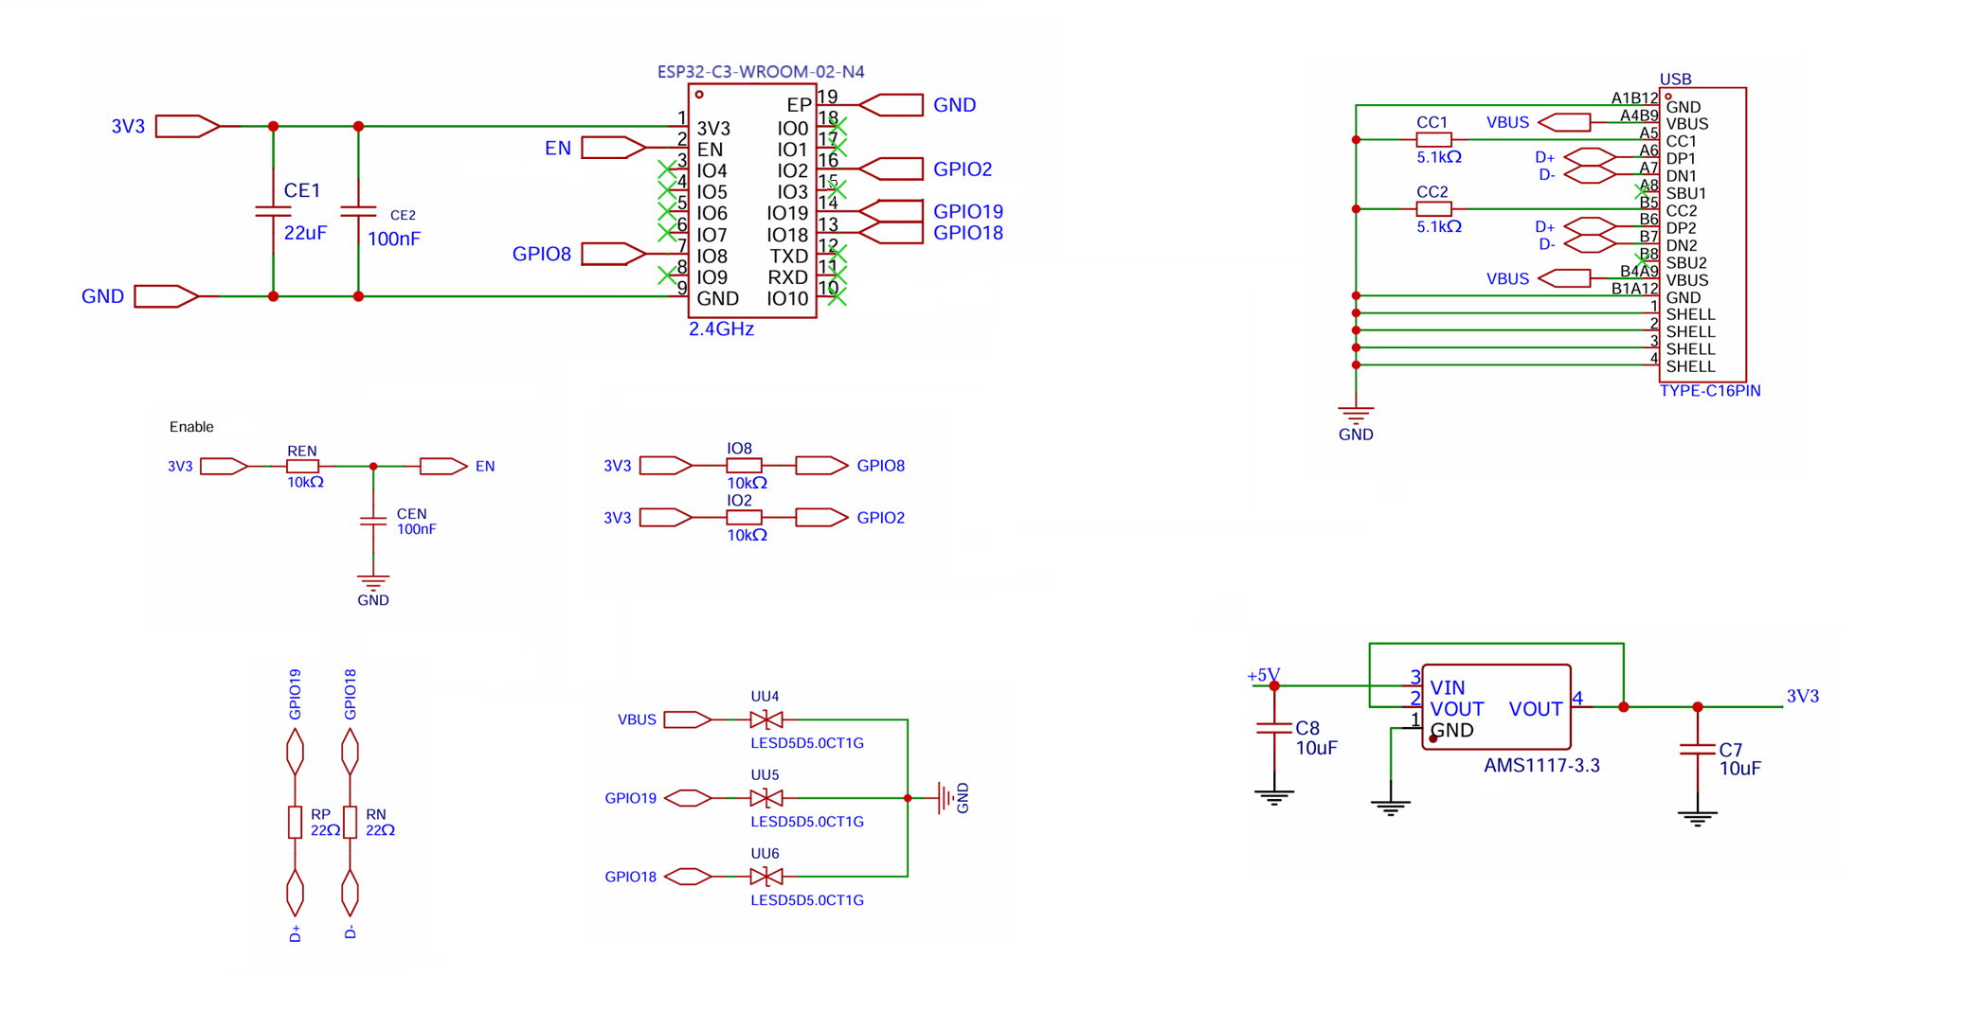
Task: Click the 'Enable' section label
Action: (191, 427)
